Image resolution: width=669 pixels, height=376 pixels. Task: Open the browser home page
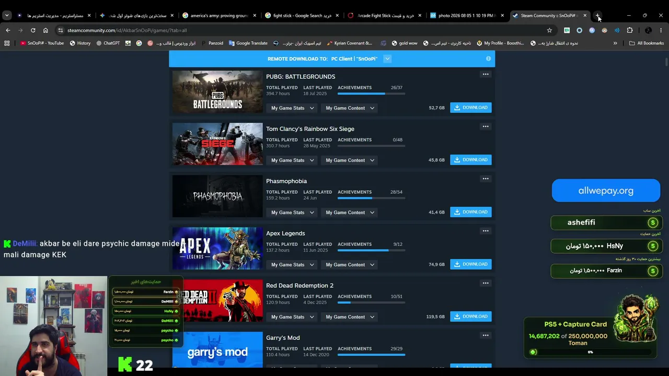pyautogui.click(x=45, y=30)
